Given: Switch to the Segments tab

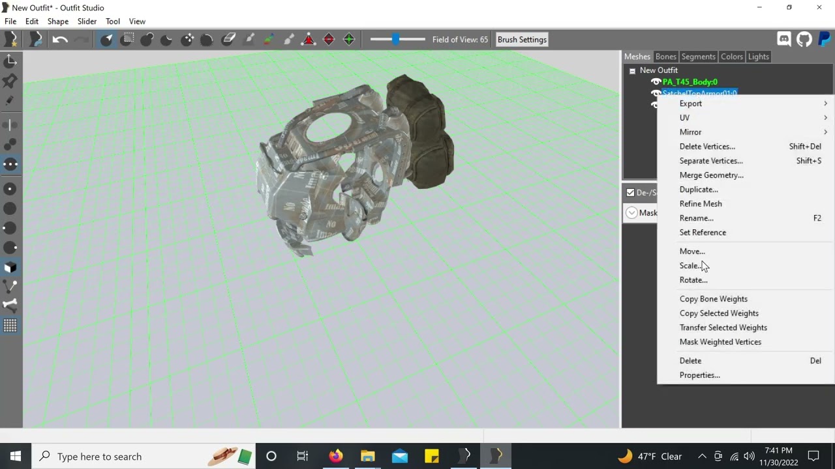Looking at the screenshot, I should 698,57.
